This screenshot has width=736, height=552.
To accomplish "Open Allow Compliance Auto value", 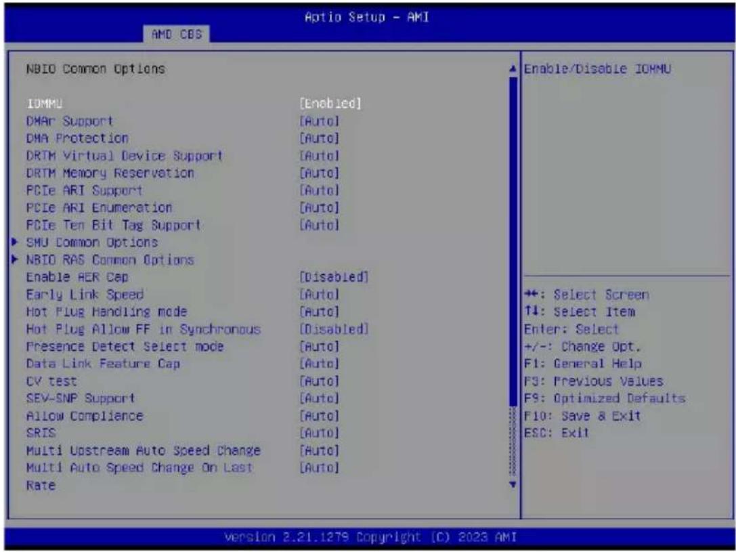I will point(319,417).
